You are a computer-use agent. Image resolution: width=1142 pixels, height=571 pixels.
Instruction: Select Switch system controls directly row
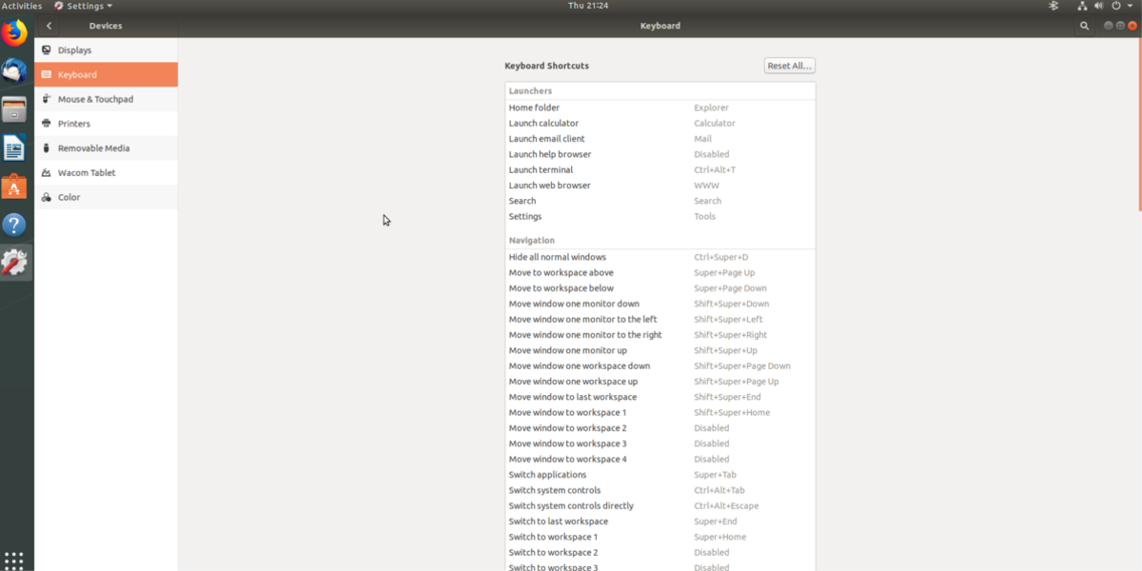coord(660,505)
